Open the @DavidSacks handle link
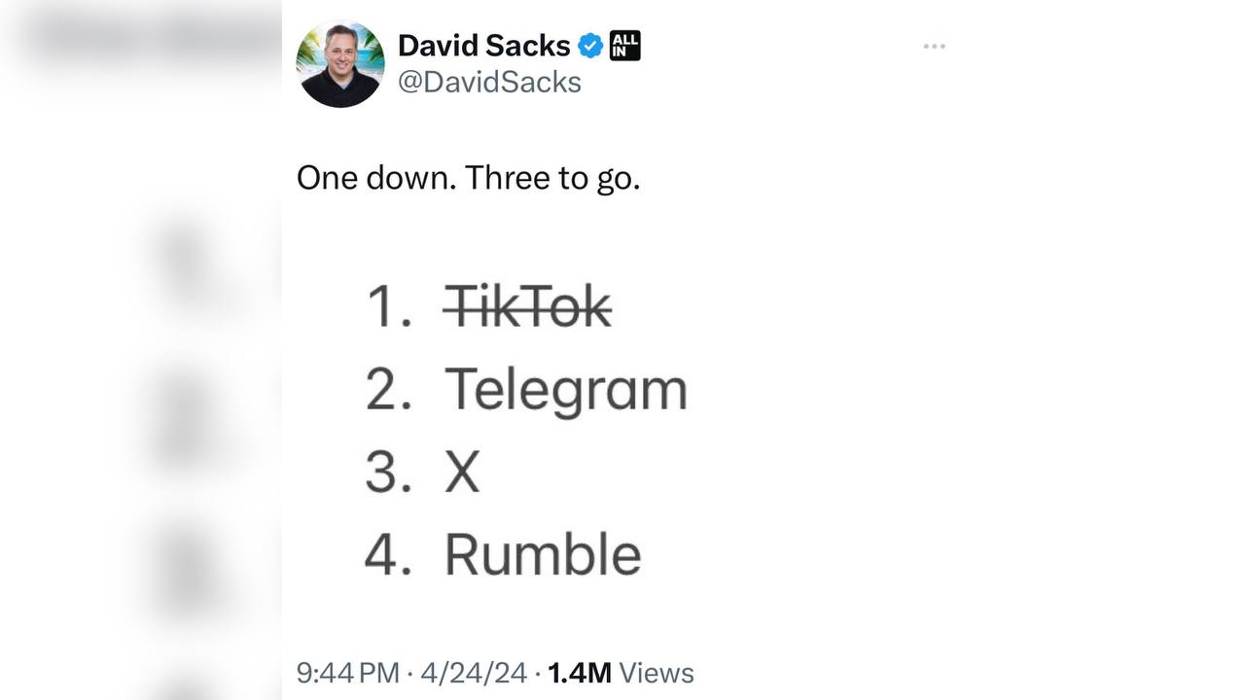The image size is (1245, 700). point(489,83)
